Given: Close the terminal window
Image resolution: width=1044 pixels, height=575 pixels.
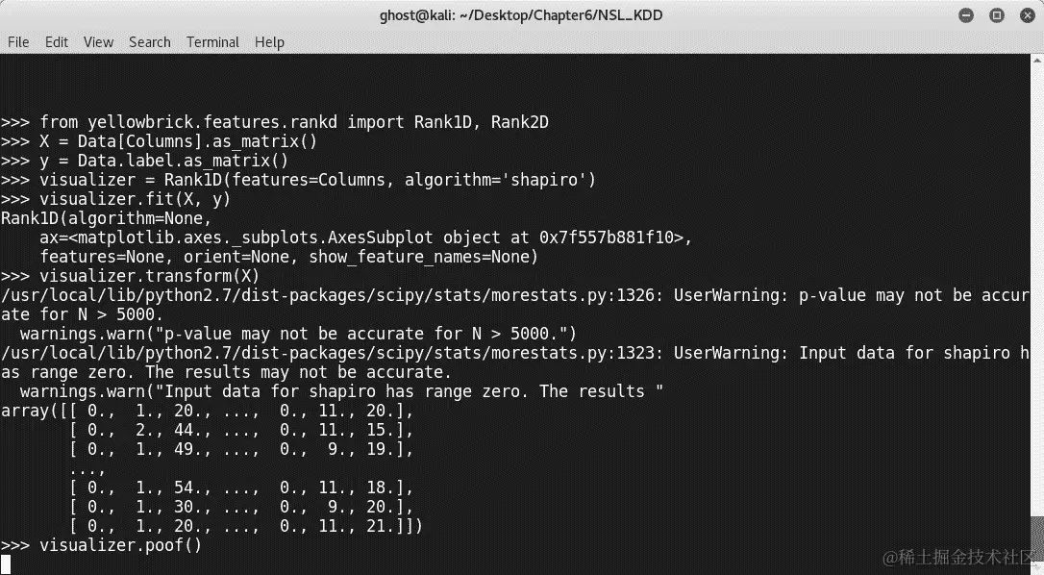Looking at the screenshot, I should coord(1028,15).
